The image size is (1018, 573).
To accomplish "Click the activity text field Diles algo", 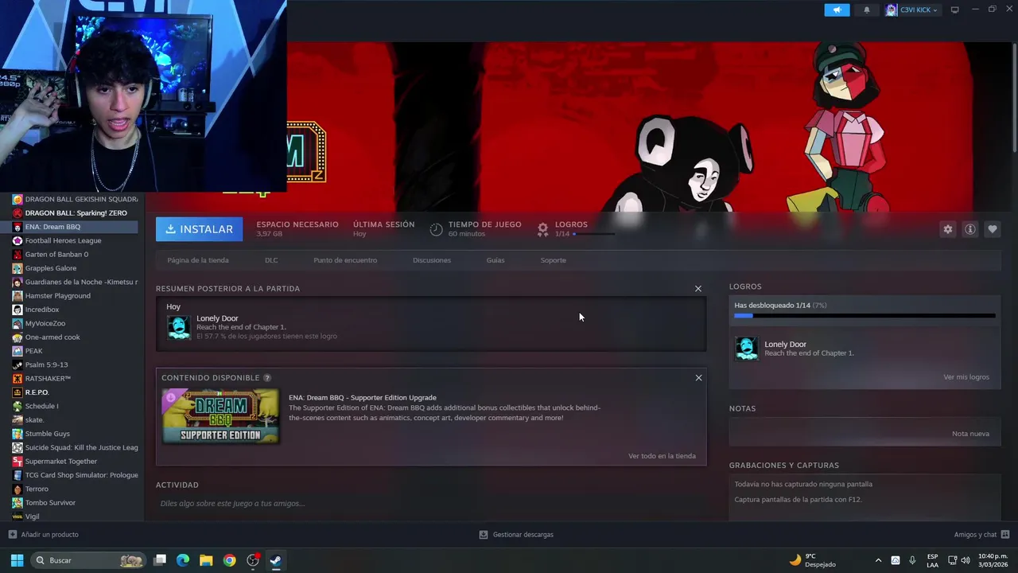I will tap(429, 504).
